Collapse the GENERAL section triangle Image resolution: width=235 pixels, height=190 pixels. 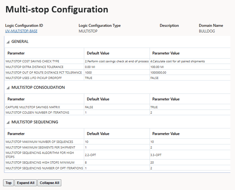click(x=8, y=42)
